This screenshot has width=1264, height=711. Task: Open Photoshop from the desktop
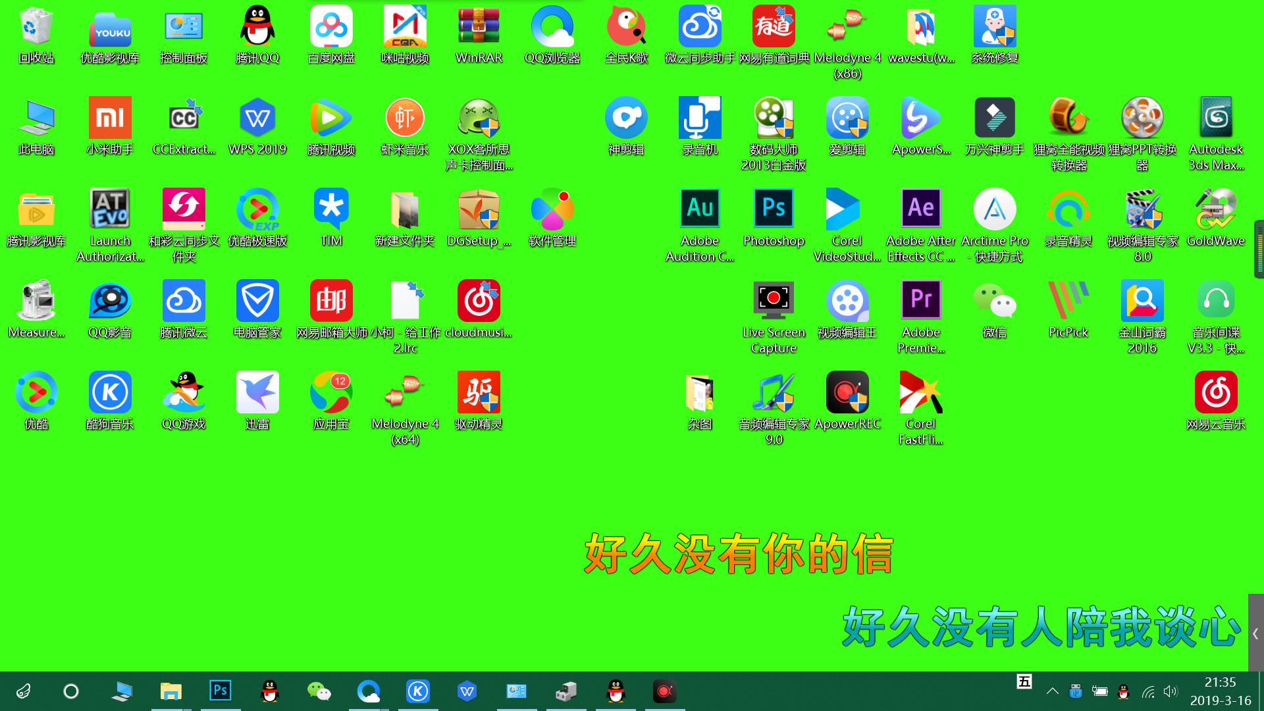pos(774,207)
